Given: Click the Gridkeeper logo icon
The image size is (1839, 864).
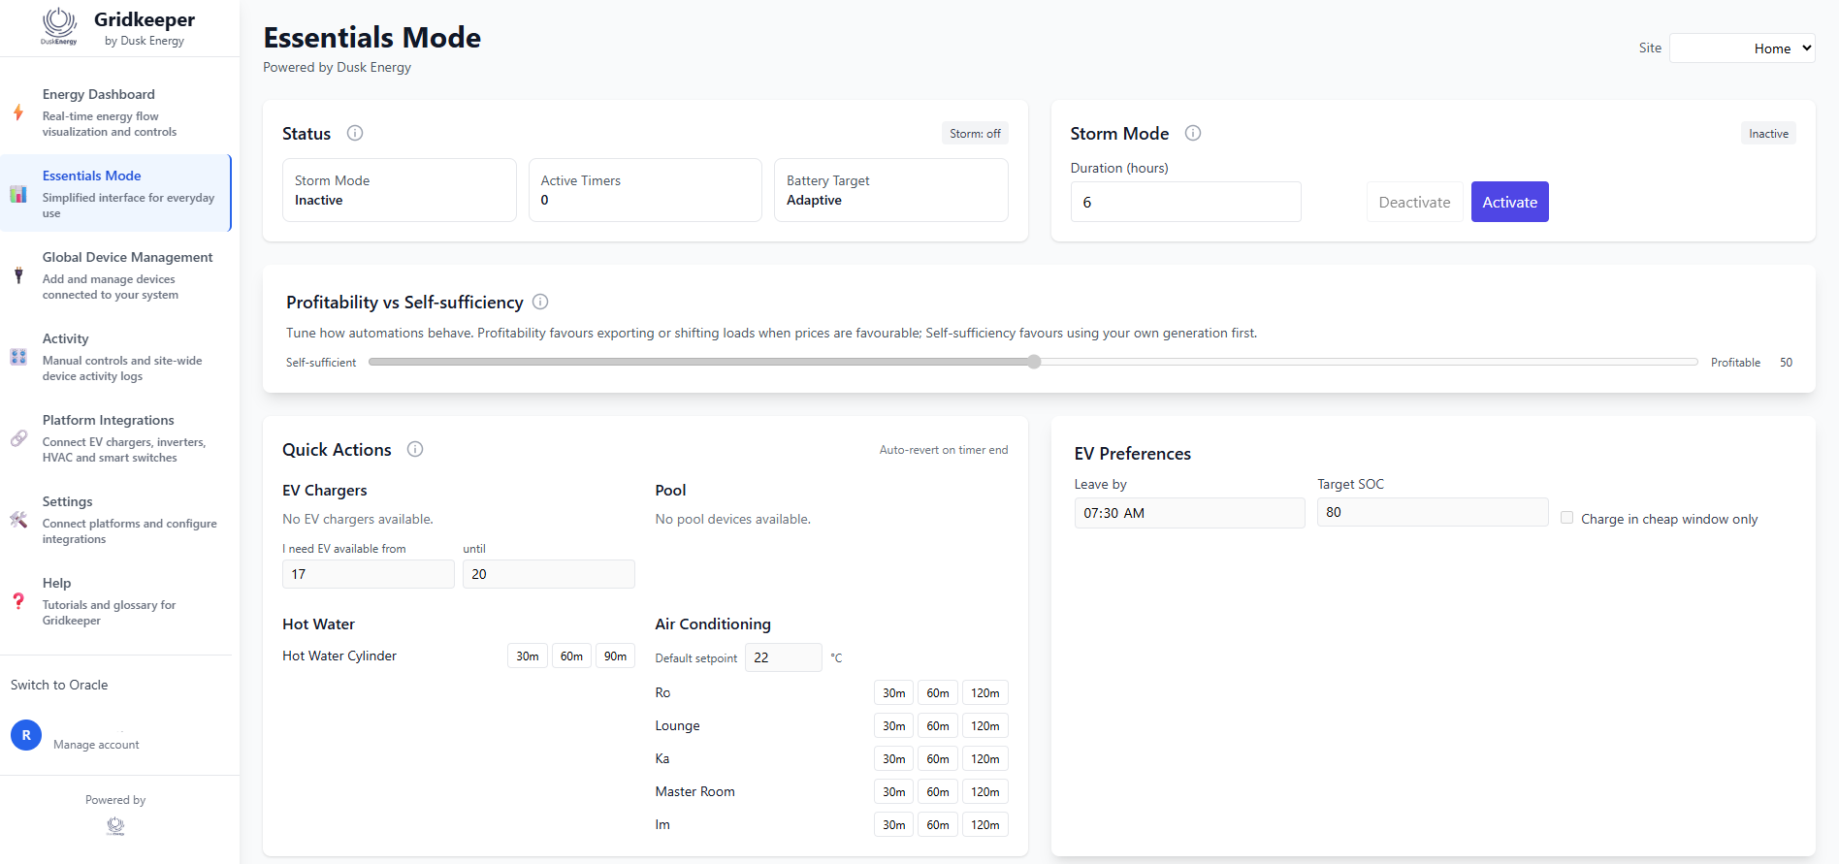Looking at the screenshot, I should (59, 26).
